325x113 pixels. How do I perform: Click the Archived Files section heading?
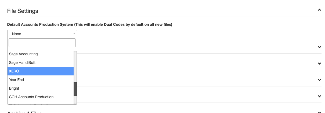coord(25,112)
